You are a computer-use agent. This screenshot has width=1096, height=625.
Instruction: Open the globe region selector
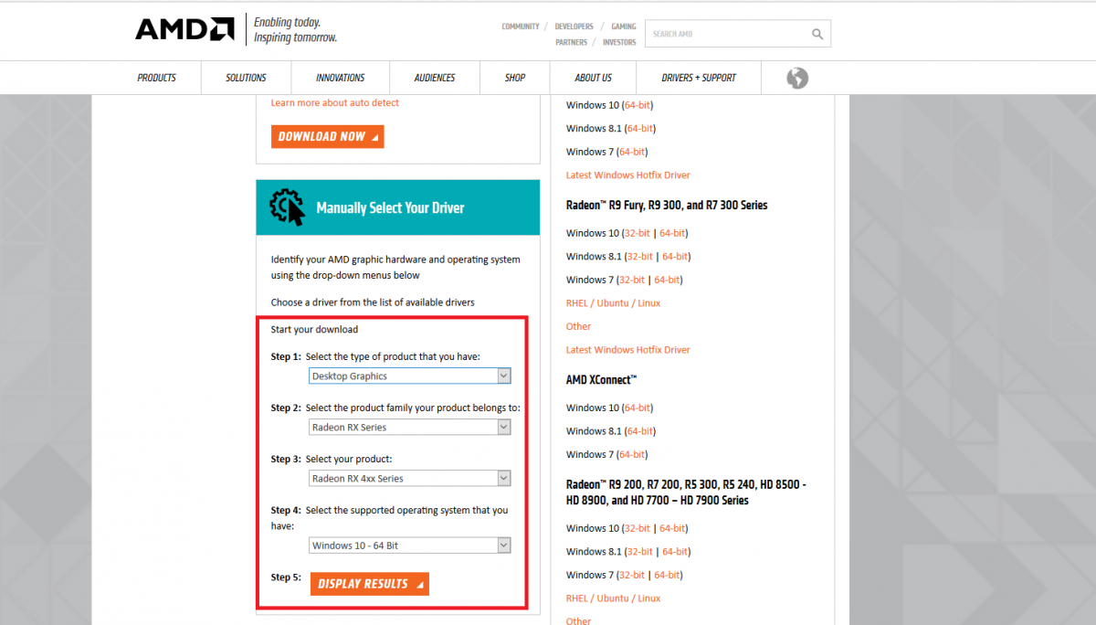coord(797,78)
